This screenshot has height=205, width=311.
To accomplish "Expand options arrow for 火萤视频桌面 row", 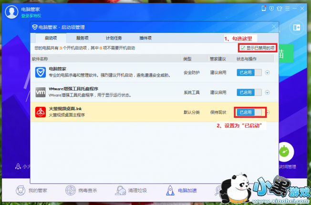I will pyautogui.click(x=268, y=113).
